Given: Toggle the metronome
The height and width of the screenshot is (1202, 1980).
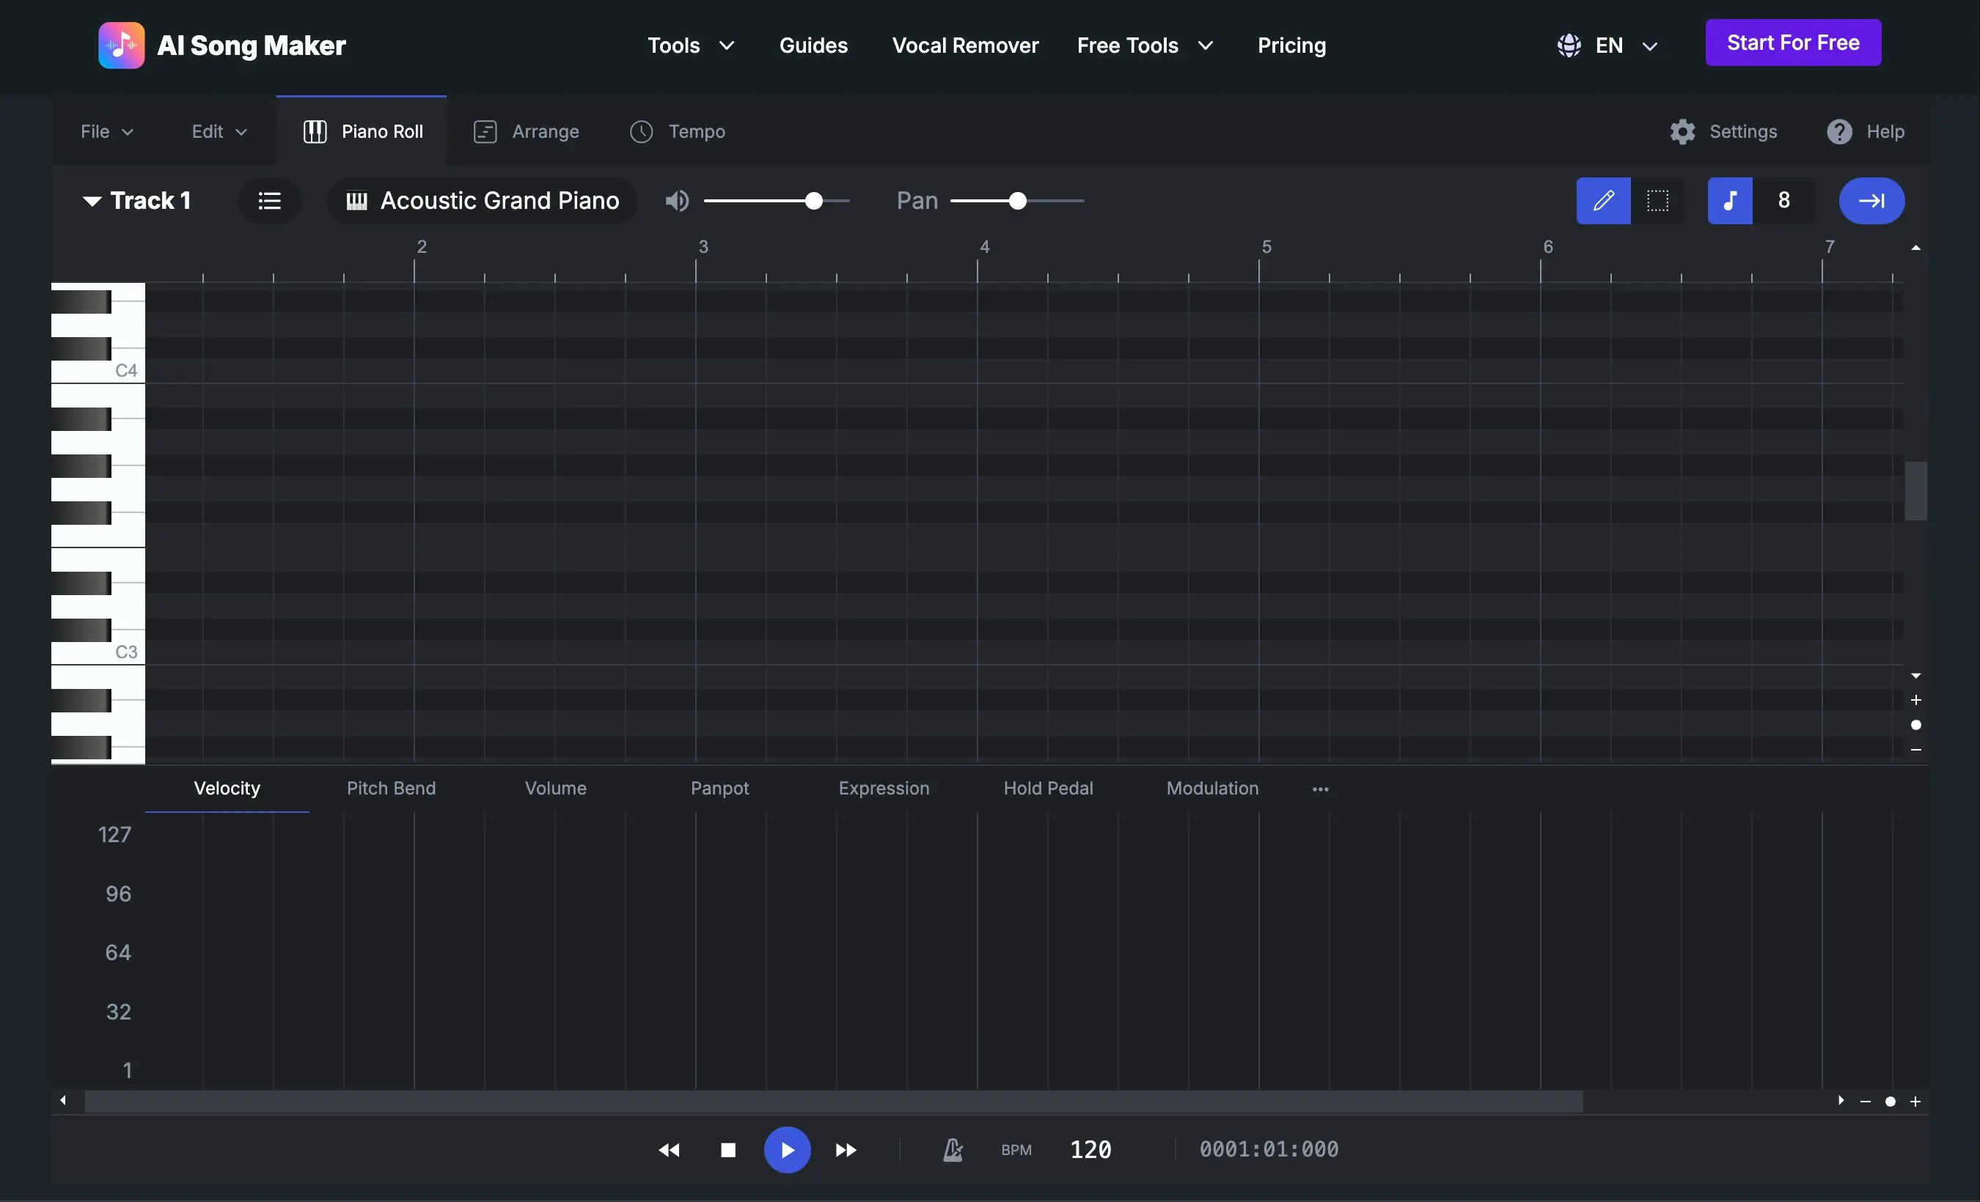Looking at the screenshot, I should (952, 1150).
